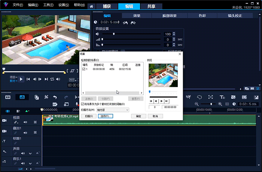
Task: Click the storyboard view icon
Action: click(7, 97)
